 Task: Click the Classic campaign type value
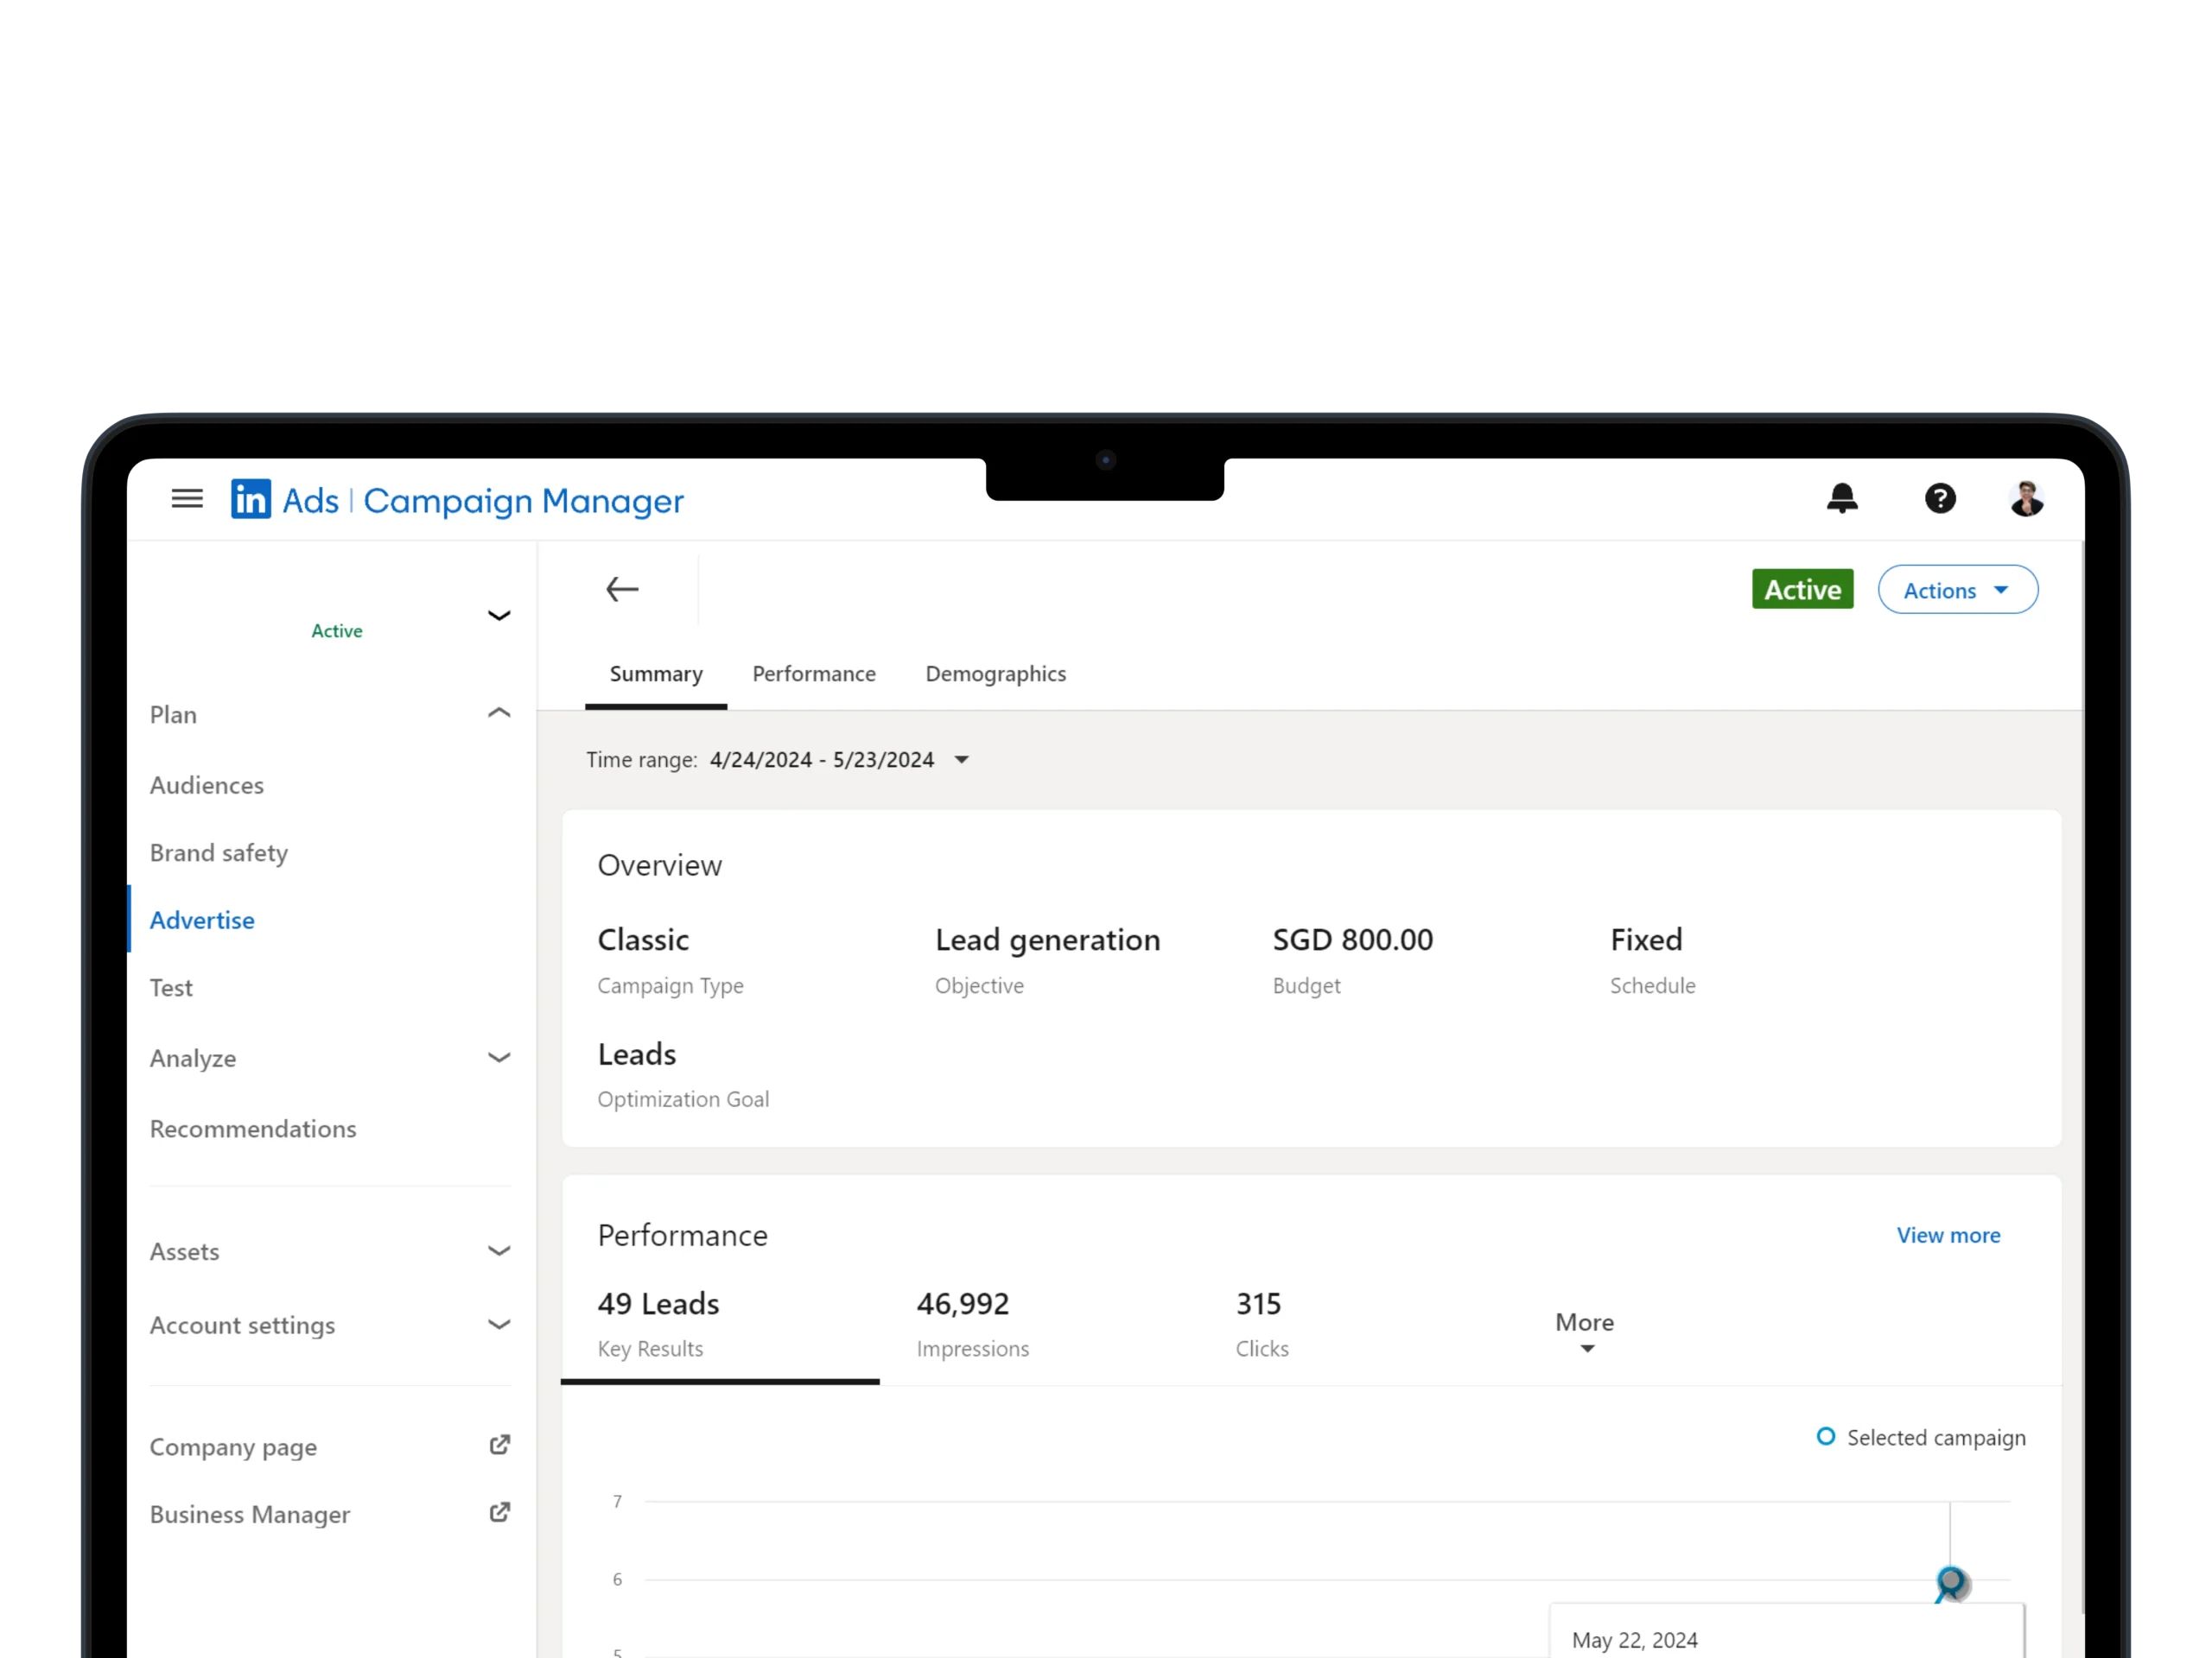[x=643, y=940]
